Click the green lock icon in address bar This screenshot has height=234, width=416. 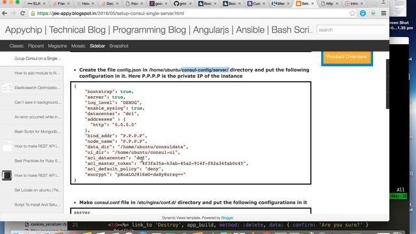point(33,13)
